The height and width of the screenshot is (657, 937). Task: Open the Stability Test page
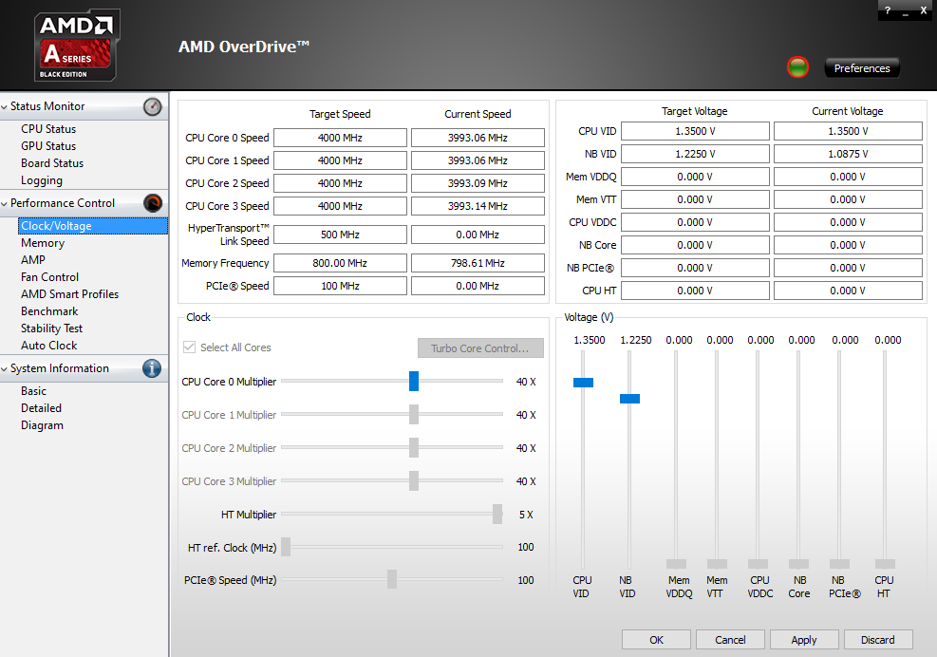coord(51,328)
